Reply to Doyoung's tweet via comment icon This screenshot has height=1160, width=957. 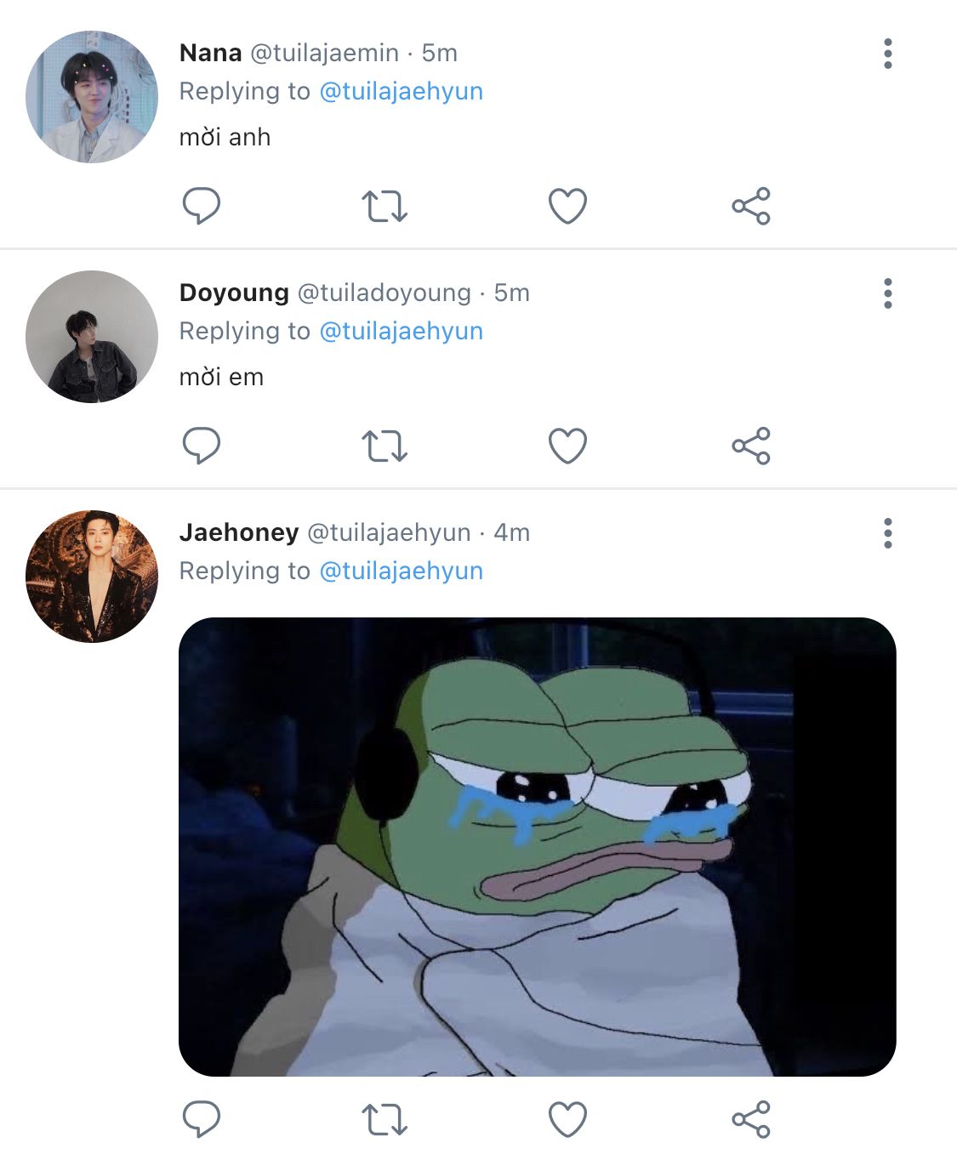202,446
